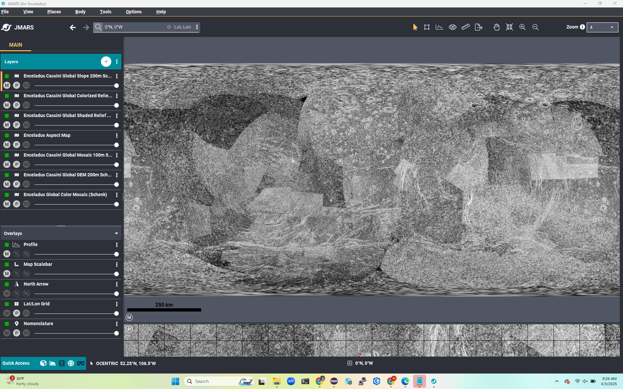The height and width of the screenshot is (389, 623).
Task: Open the Tools menu
Action: click(x=105, y=12)
